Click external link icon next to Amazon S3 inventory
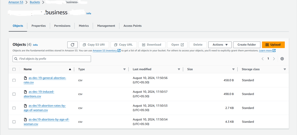This screenshot has height=135, width=297. 119,51
